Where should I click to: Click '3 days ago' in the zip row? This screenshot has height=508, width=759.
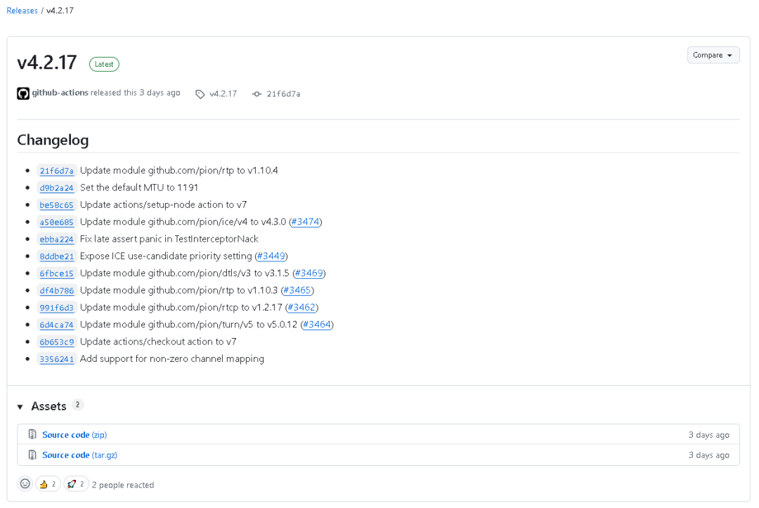point(709,435)
